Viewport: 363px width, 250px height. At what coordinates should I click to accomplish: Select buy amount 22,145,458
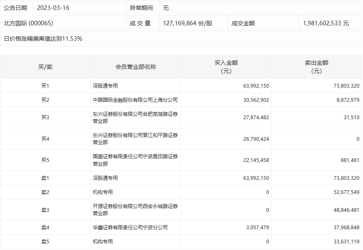point(256,160)
